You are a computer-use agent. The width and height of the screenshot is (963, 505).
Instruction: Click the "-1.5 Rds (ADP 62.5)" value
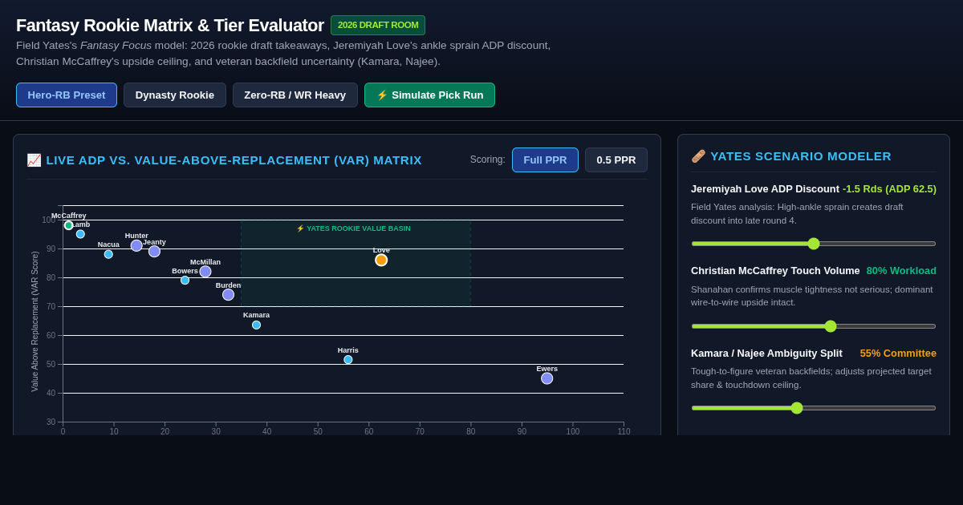click(889, 189)
